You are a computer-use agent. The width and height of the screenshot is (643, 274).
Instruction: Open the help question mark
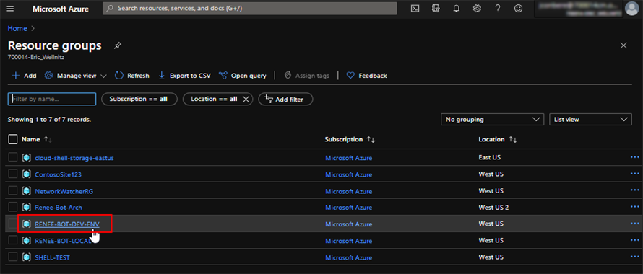point(498,9)
